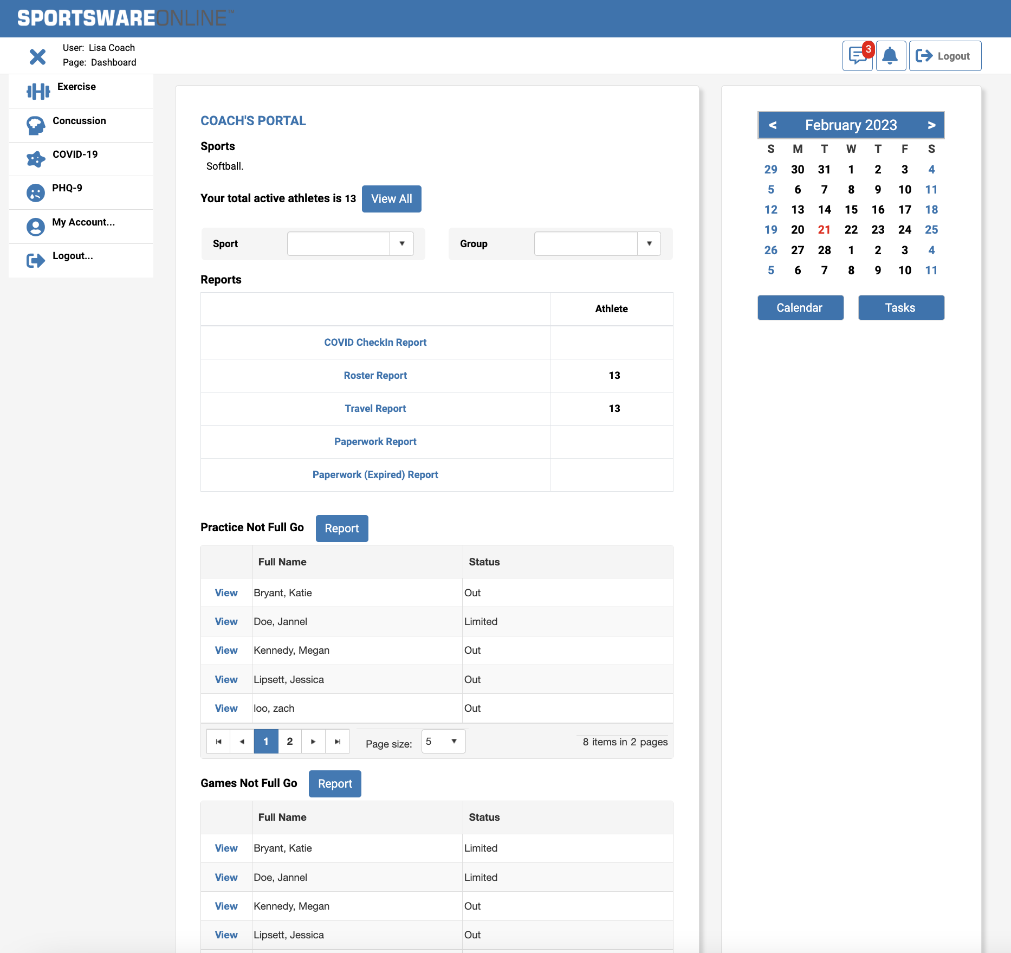Go to page 2 of Practice list
This screenshot has width=1011, height=953.
pyautogui.click(x=290, y=741)
